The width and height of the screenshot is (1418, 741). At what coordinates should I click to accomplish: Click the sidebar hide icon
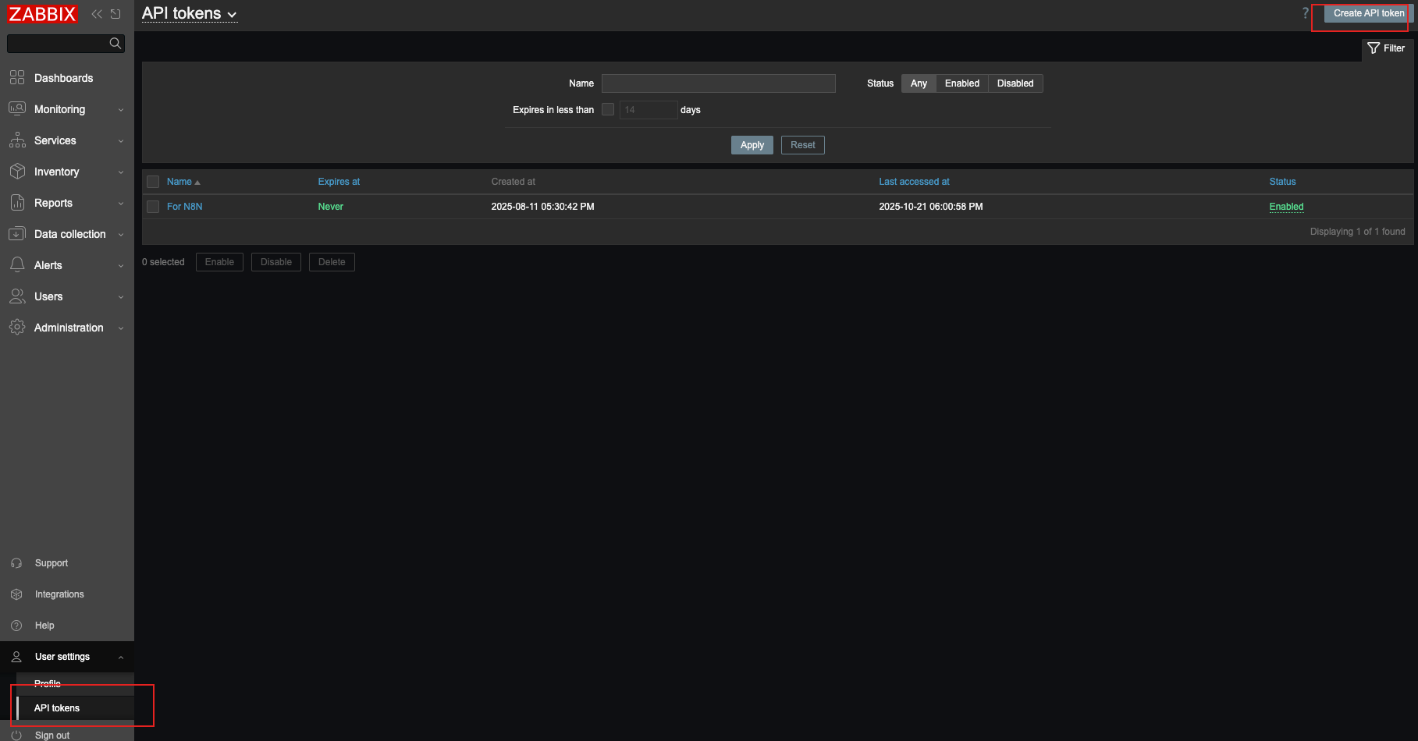[x=116, y=14]
